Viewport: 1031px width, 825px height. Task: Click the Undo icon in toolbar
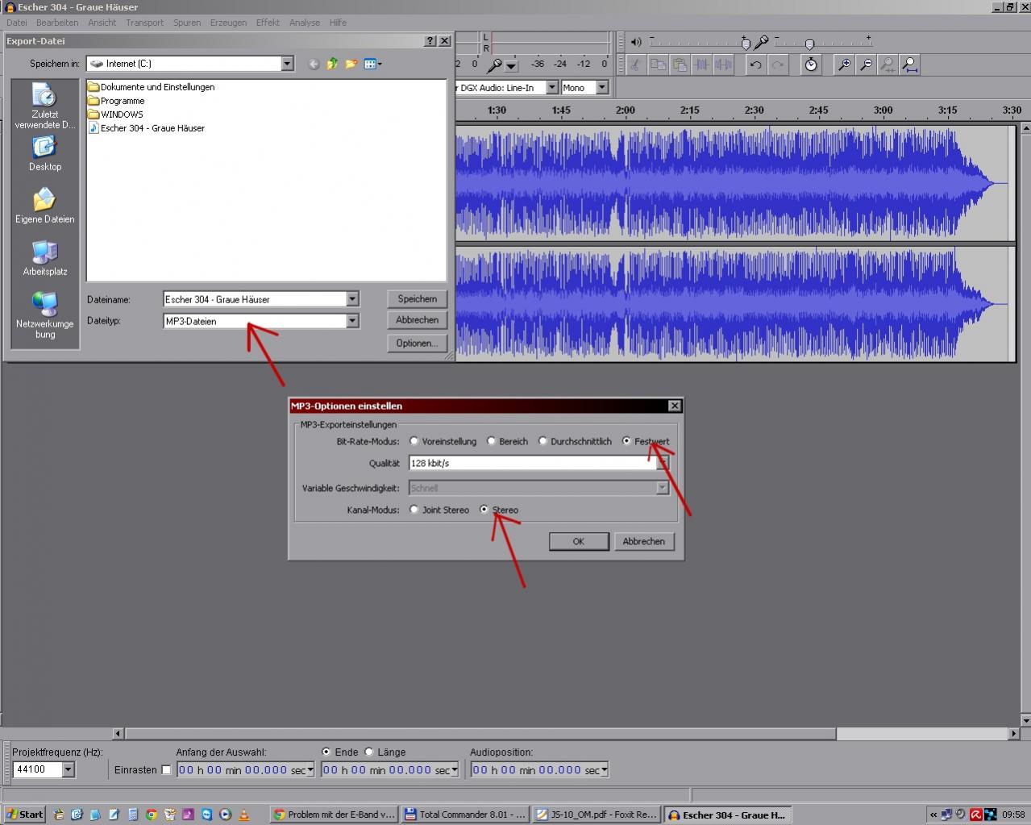tap(755, 65)
